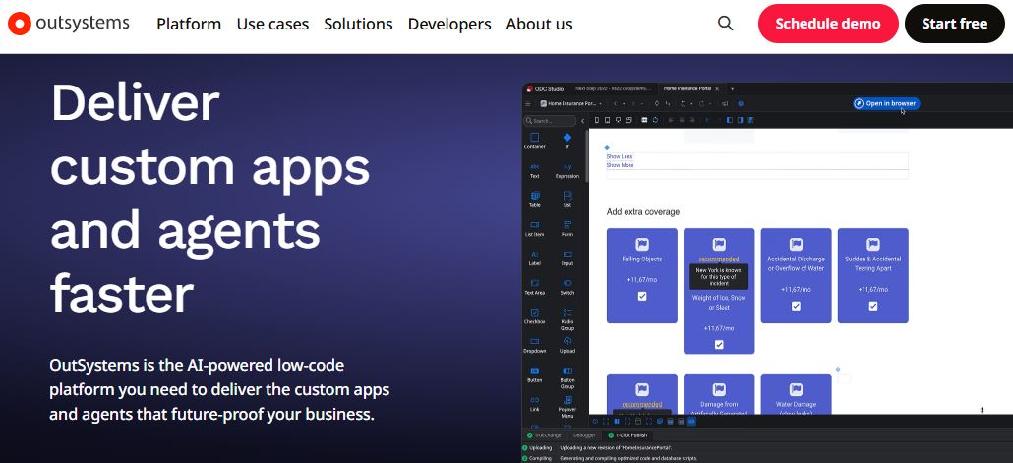Click the Falling Objects flag icon
This screenshot has width=1013, height=463.
pos(642,244)
